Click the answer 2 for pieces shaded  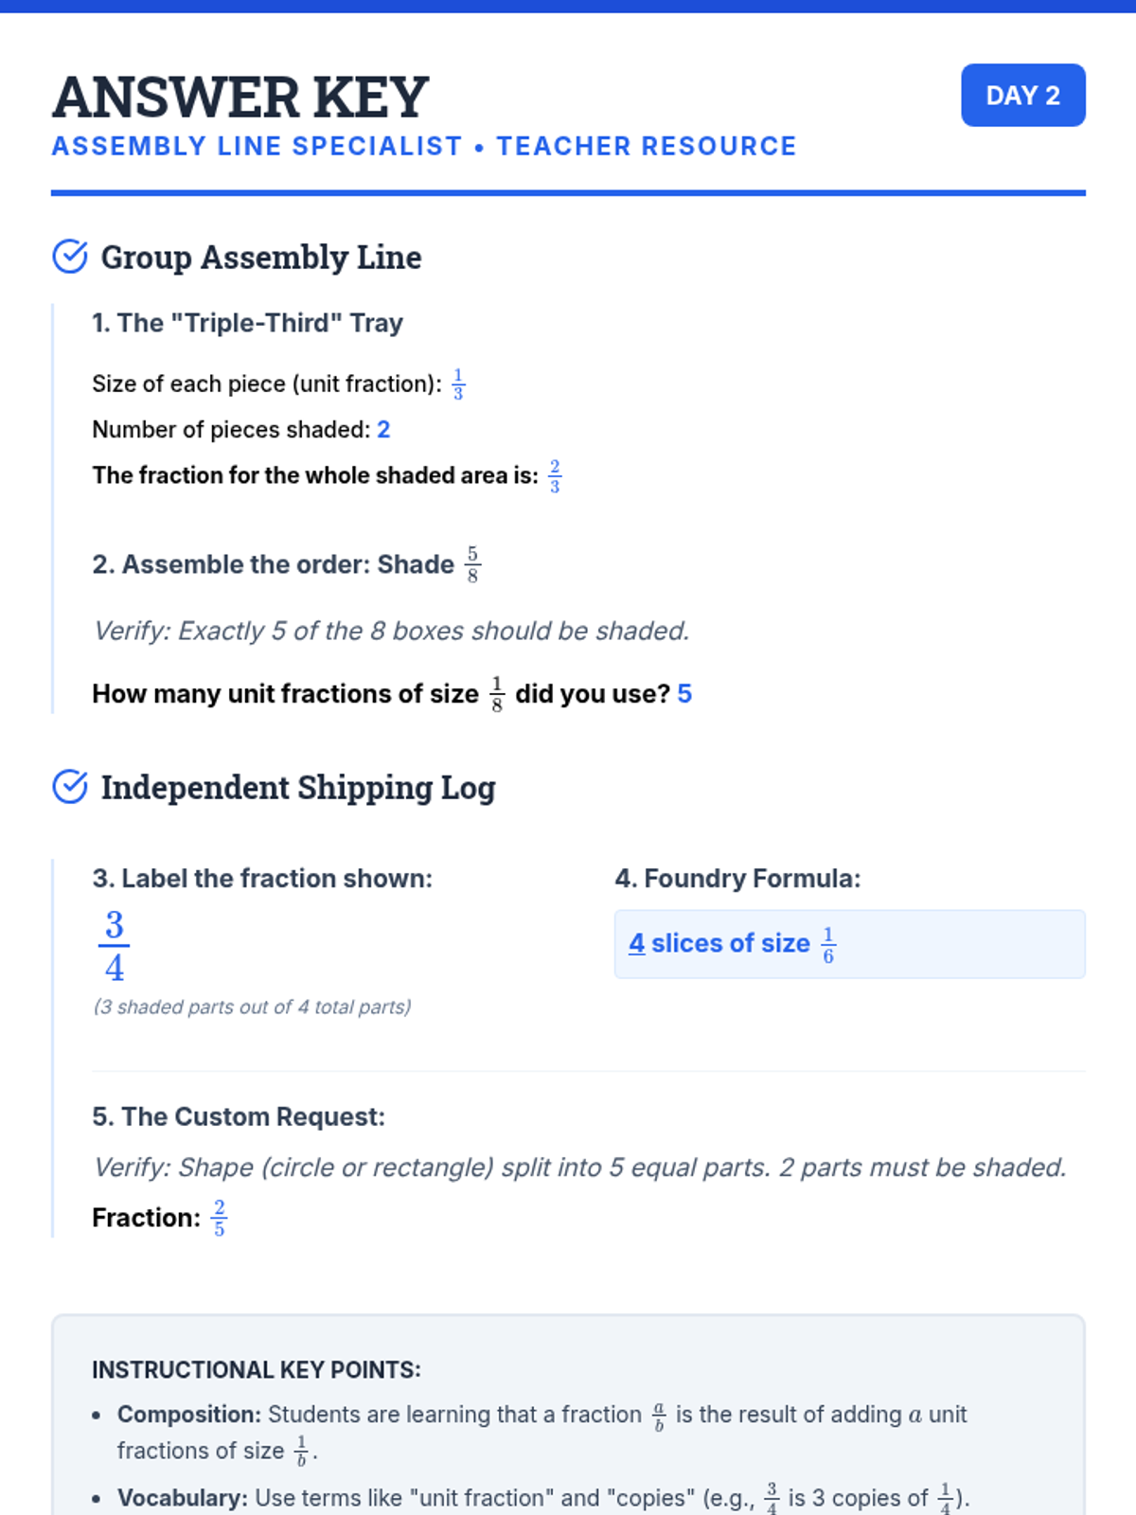coord(383,430)
